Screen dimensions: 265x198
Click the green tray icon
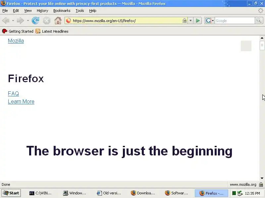234,193
